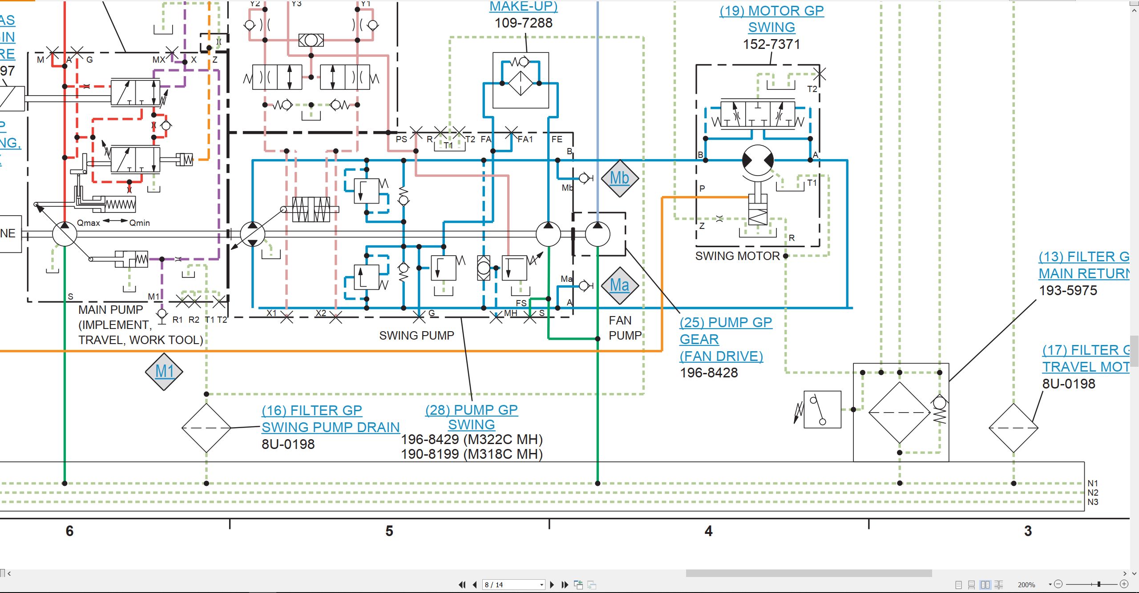Go to the previous page

click(475, 585)
